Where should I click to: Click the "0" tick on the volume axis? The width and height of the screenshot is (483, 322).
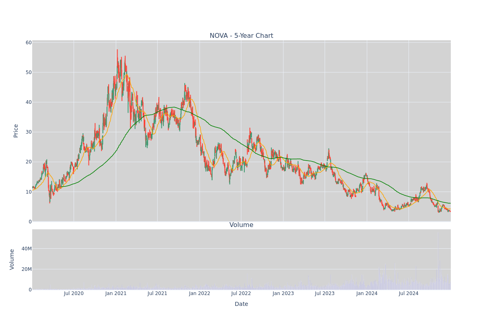30,290
